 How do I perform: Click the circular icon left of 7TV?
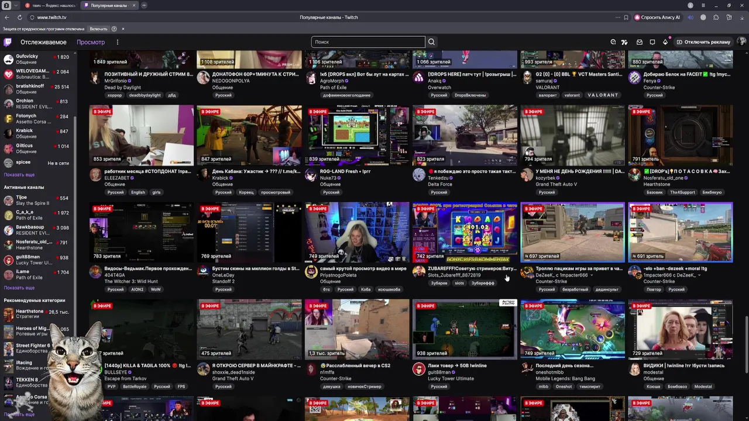pyautogui.click(x=613, y=42)
